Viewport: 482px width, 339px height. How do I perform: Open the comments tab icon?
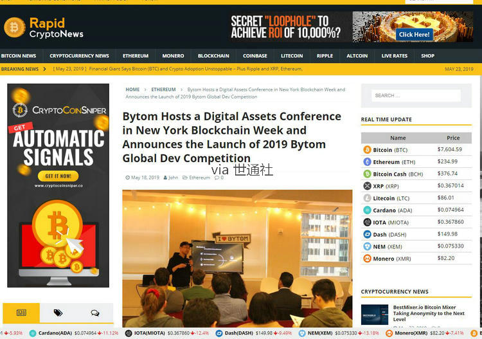(x=94, y=313)
